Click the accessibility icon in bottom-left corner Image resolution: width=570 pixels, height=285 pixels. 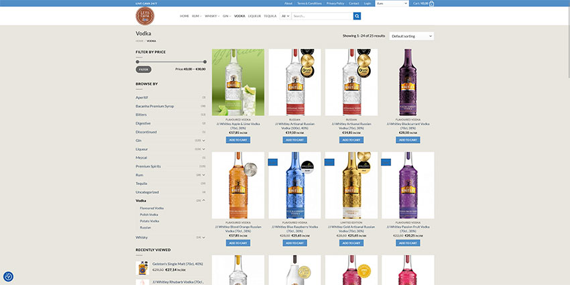tap(8, 276)
